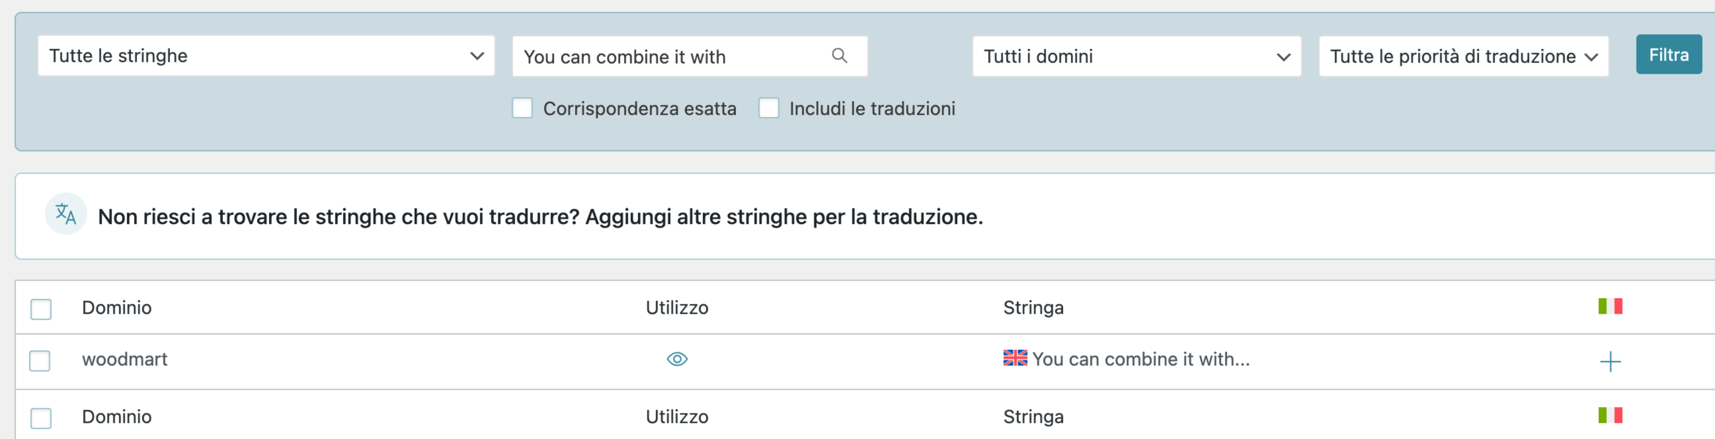
Task: Click the Italian flag in the bottom header row
Action: 1610,415
